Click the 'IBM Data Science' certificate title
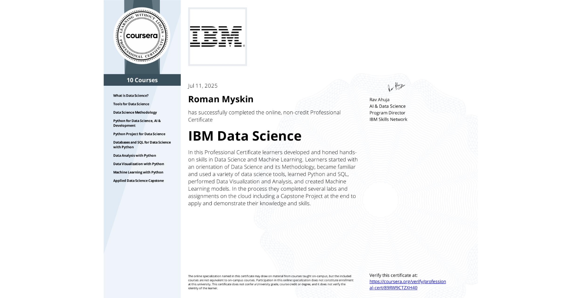This screenshot has width=570, height=298. [245, 136]
